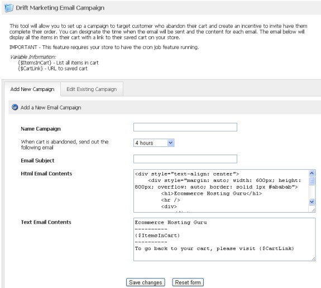Click the {$CartLink} variable description line
321x288 pixels.
pos(52,68)
